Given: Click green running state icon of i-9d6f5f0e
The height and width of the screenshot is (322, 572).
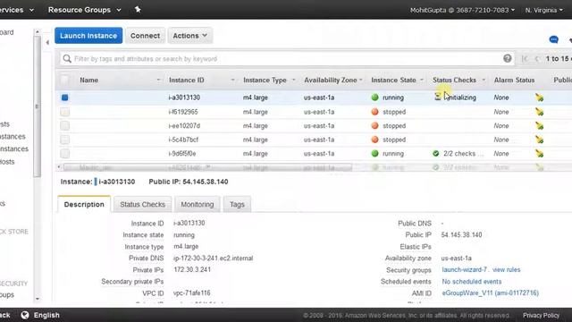Looking at the screenshot, I should point(374,153).
